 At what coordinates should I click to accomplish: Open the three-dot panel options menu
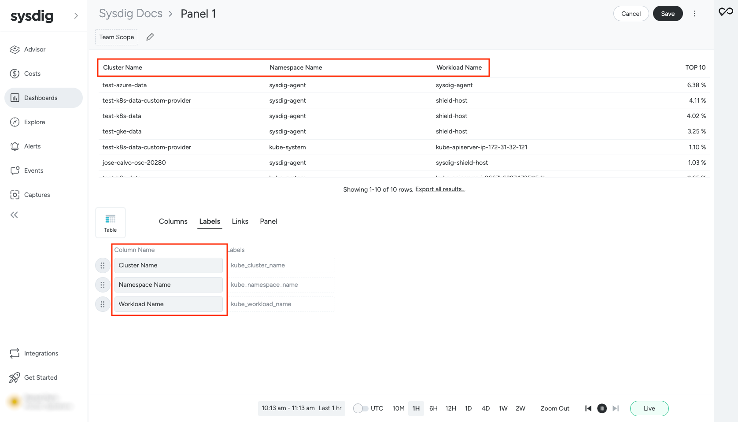[695, 14]
